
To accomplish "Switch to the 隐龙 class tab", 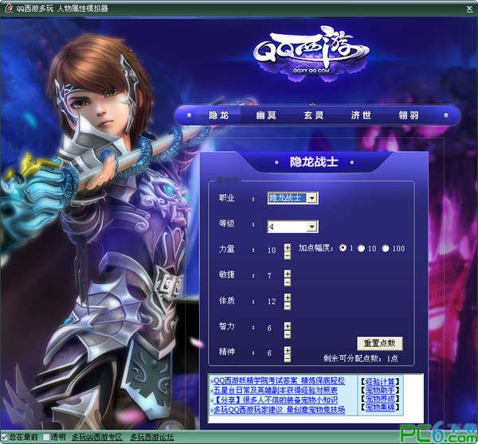I will [218, 115].
